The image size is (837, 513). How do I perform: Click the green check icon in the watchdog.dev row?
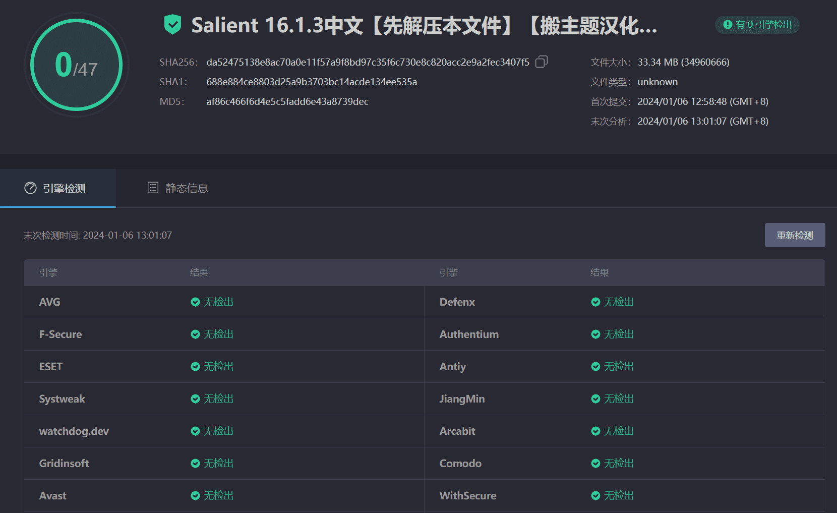pyautogui.click(x=195, y=431)
